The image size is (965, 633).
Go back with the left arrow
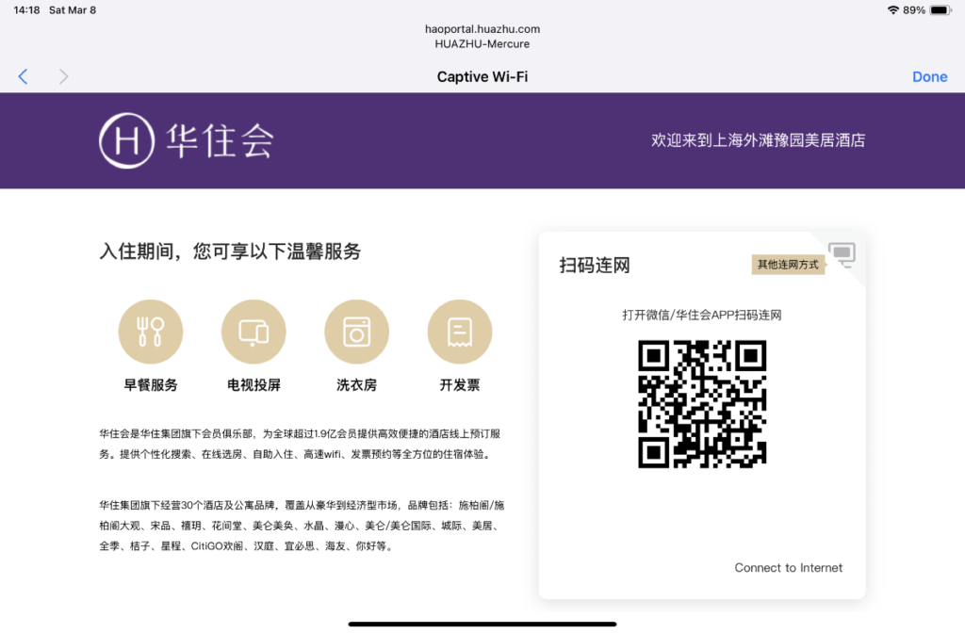(x=23, y=76)
